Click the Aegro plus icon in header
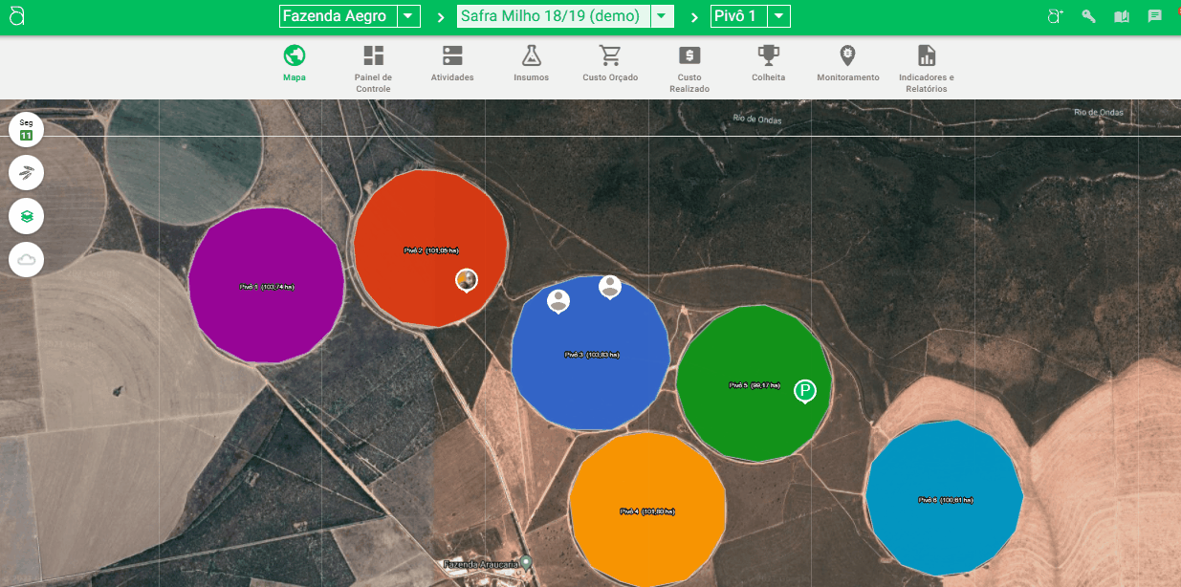The height and width of the screenshot is (587, 1181). coord(1055,16)
